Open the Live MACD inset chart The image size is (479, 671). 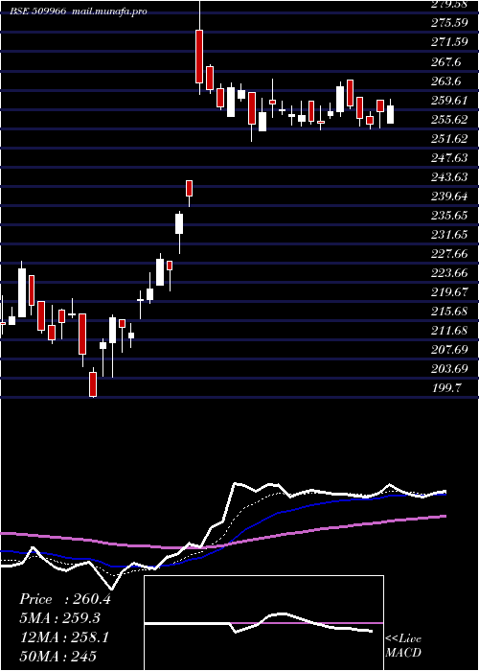[263, 623]
